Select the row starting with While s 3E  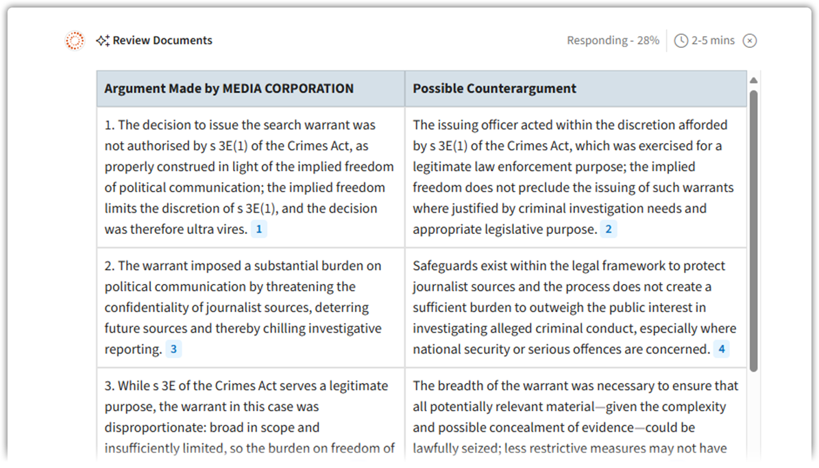250,417
